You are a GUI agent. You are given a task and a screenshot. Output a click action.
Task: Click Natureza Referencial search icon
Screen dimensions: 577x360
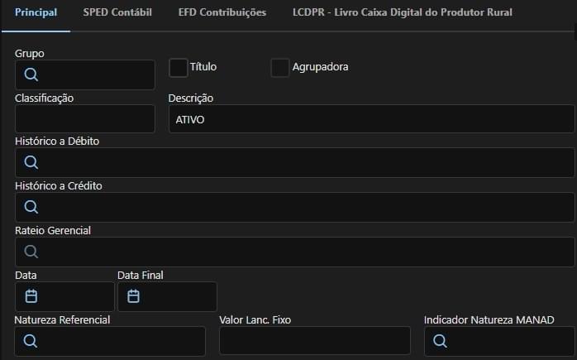click(x=31, y=341)
